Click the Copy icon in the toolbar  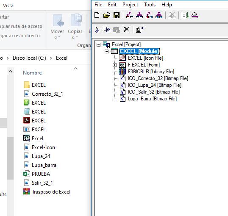coord(107,30)
